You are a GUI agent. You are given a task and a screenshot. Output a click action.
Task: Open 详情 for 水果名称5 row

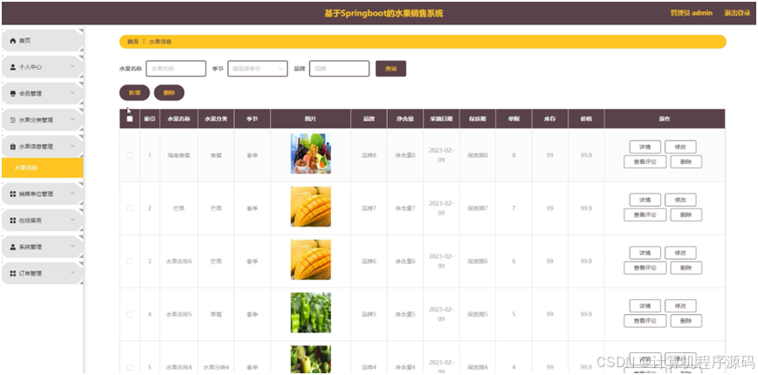(644, 306)
